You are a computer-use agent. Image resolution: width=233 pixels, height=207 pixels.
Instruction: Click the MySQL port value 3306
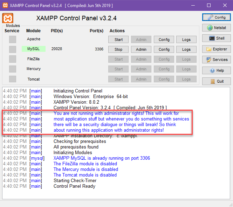point(99,49)
